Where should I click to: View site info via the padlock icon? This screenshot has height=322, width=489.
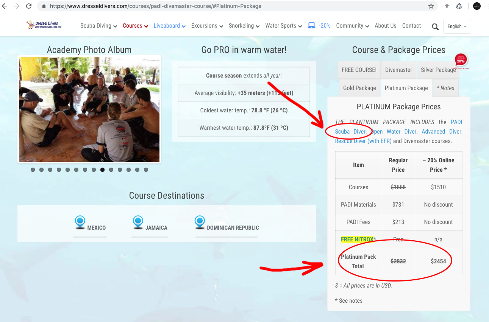coord(44,6)
